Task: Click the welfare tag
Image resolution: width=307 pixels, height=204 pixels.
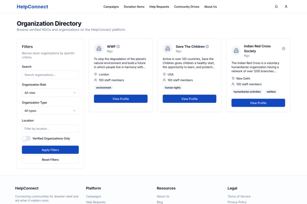Action: 271,92
